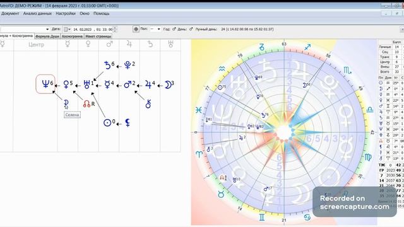This screenshot has height=227, width=404.
Task: Click the date field 14.02.2023
Action: pyautogui.click(x=82, y=30)
